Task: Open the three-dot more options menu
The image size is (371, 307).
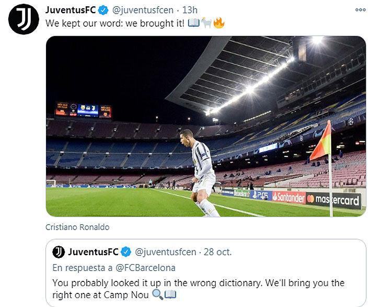Action: pyautogui.click(x=360, y=10)
